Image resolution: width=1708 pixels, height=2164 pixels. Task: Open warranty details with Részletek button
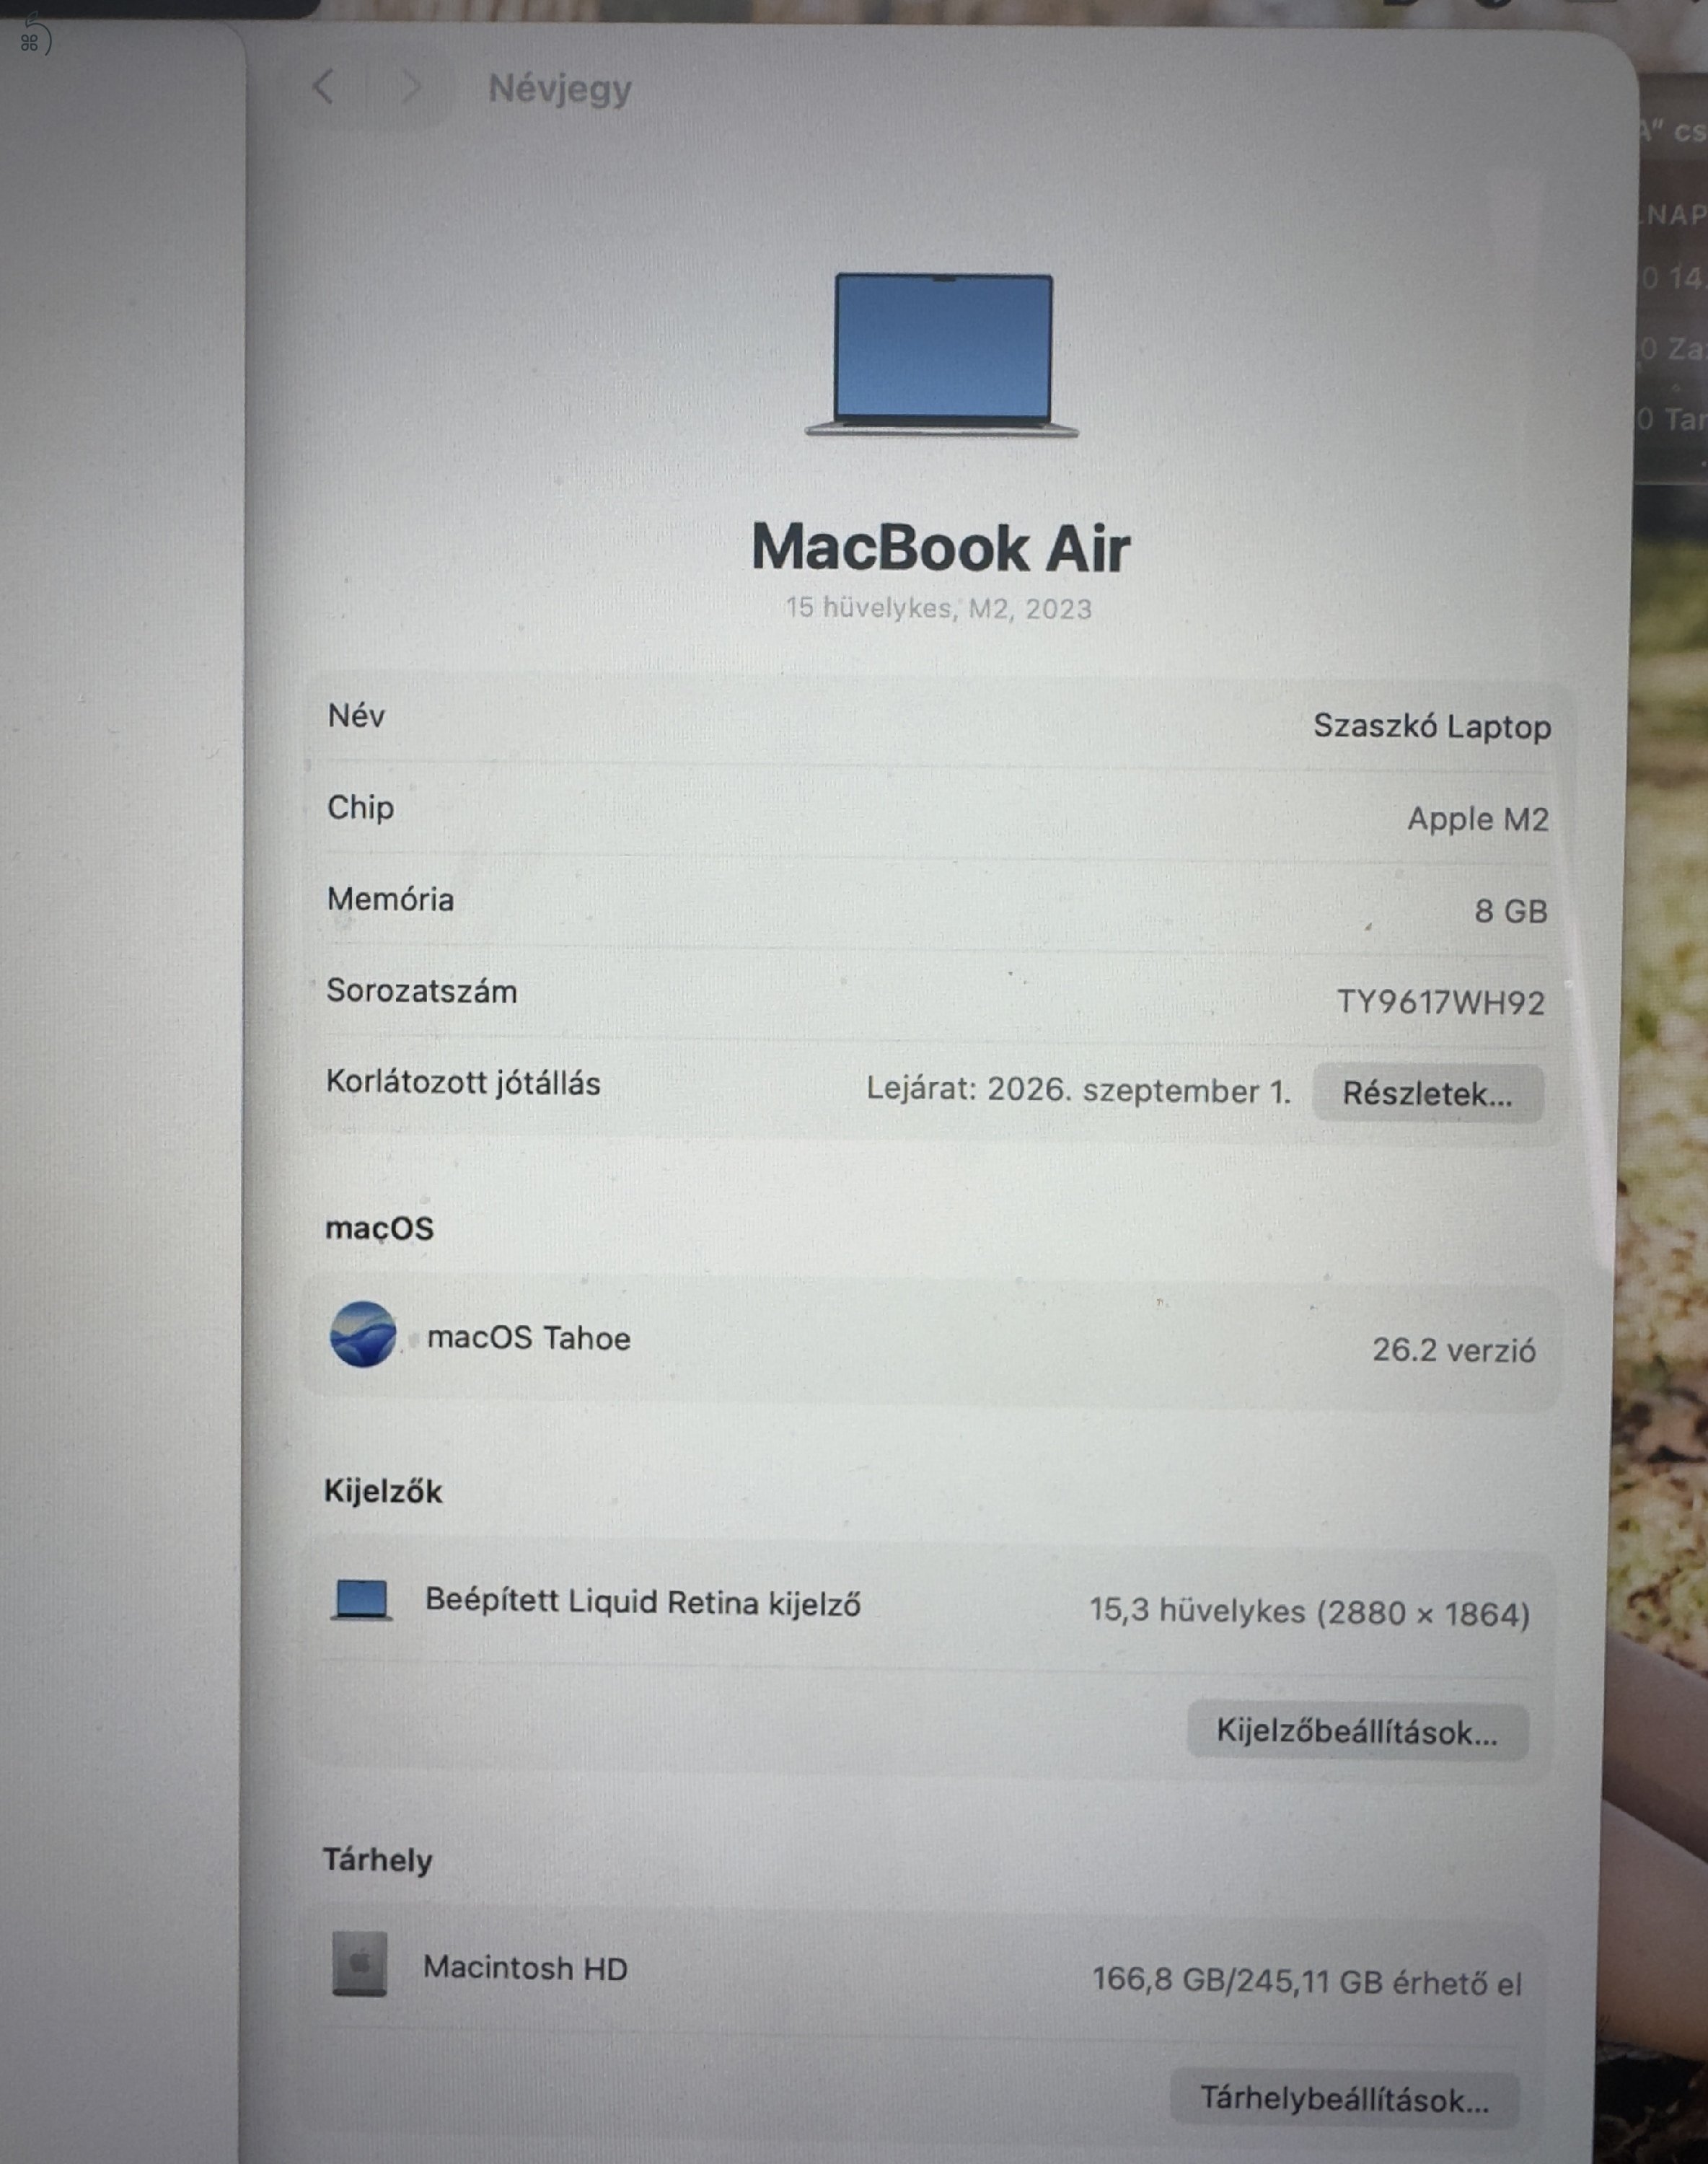pos(1427,1093)
